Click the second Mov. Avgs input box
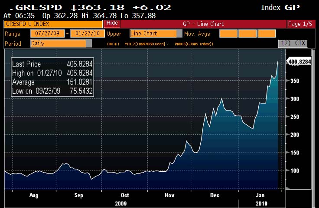 tap(247, 34)
